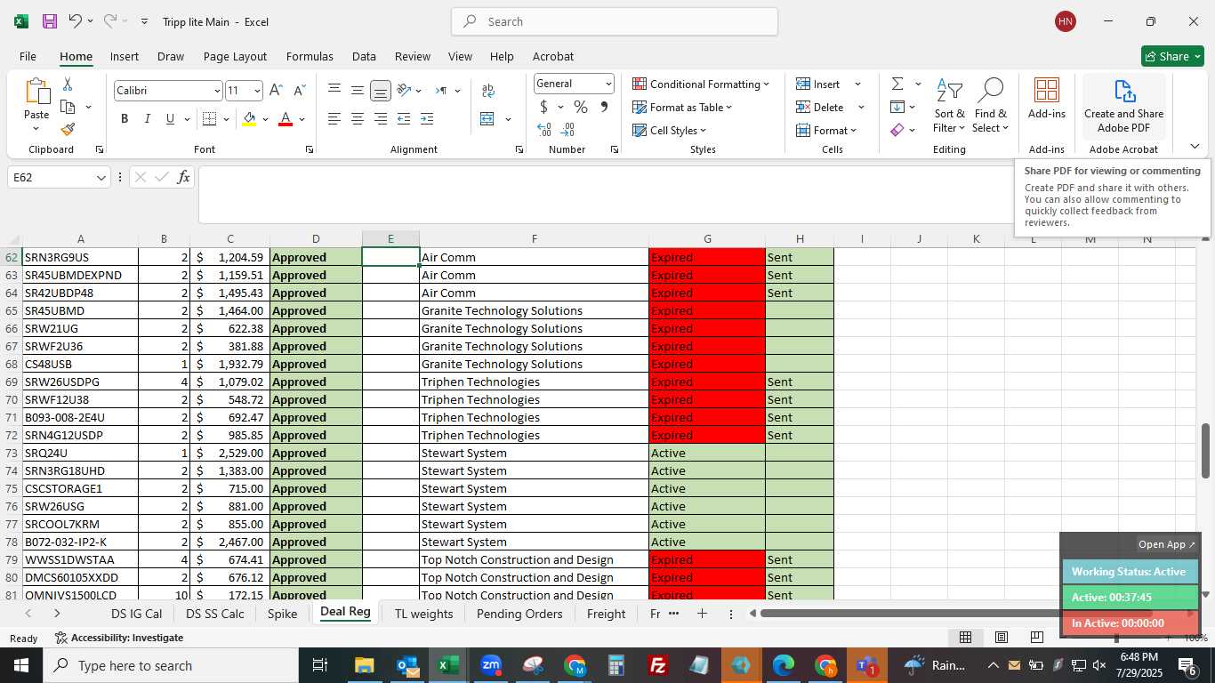Click the Undo arrow icon
Image resolution: width=1215 pixels, height=683 pixels.
(x=76, y=21)
